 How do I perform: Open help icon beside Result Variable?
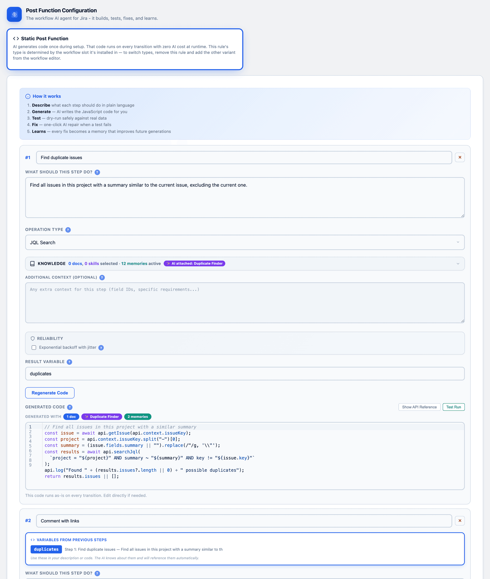click(x=69, y=362)
